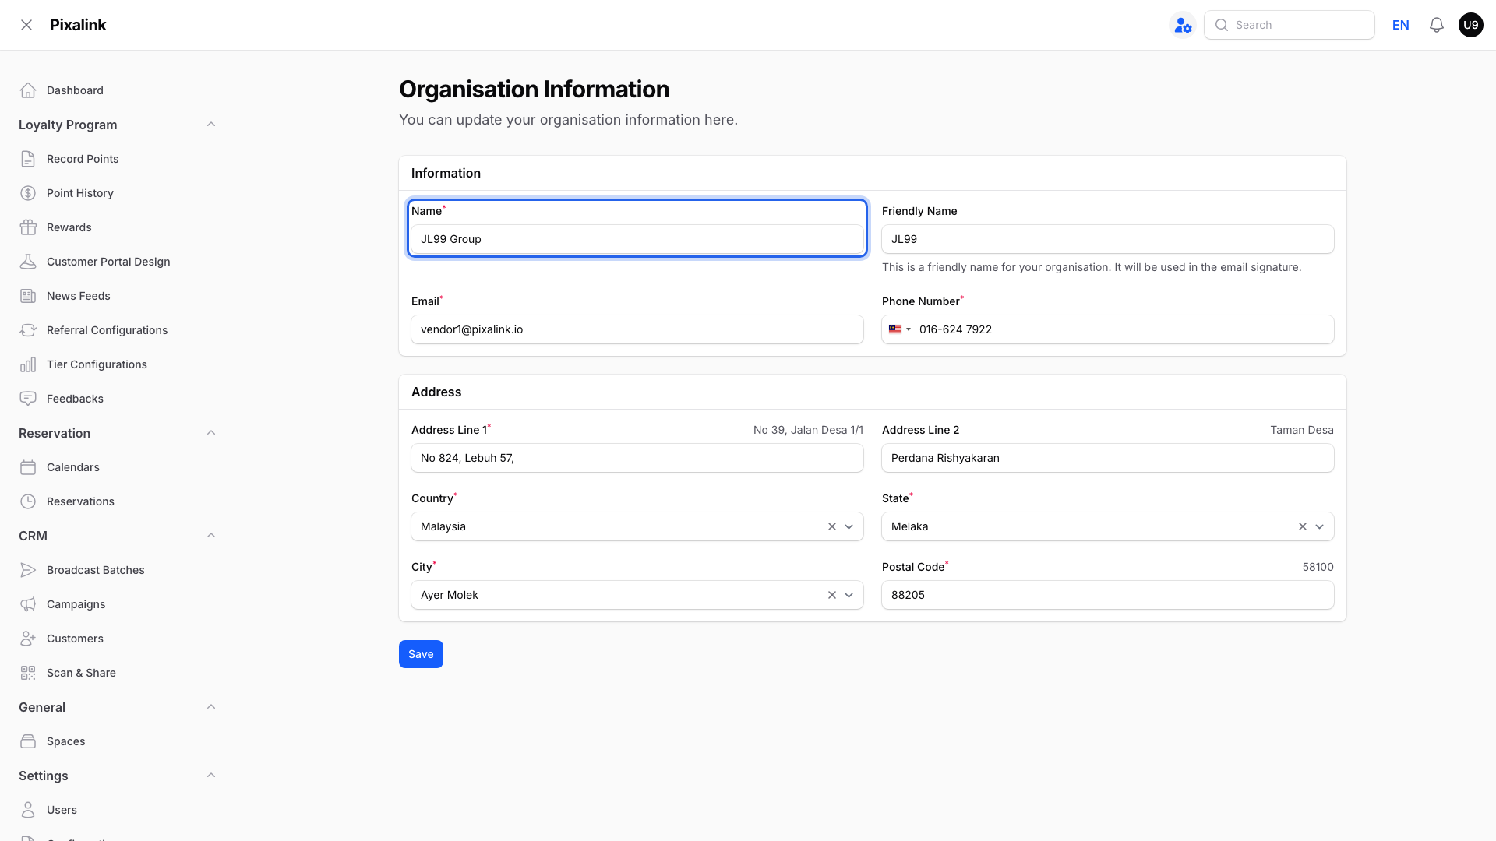Click the Broadcast Batches paper plane icon
Image resolution: width=1496 pixels, height=841 pixels.
pyautogui.click(x=28, y=570)
